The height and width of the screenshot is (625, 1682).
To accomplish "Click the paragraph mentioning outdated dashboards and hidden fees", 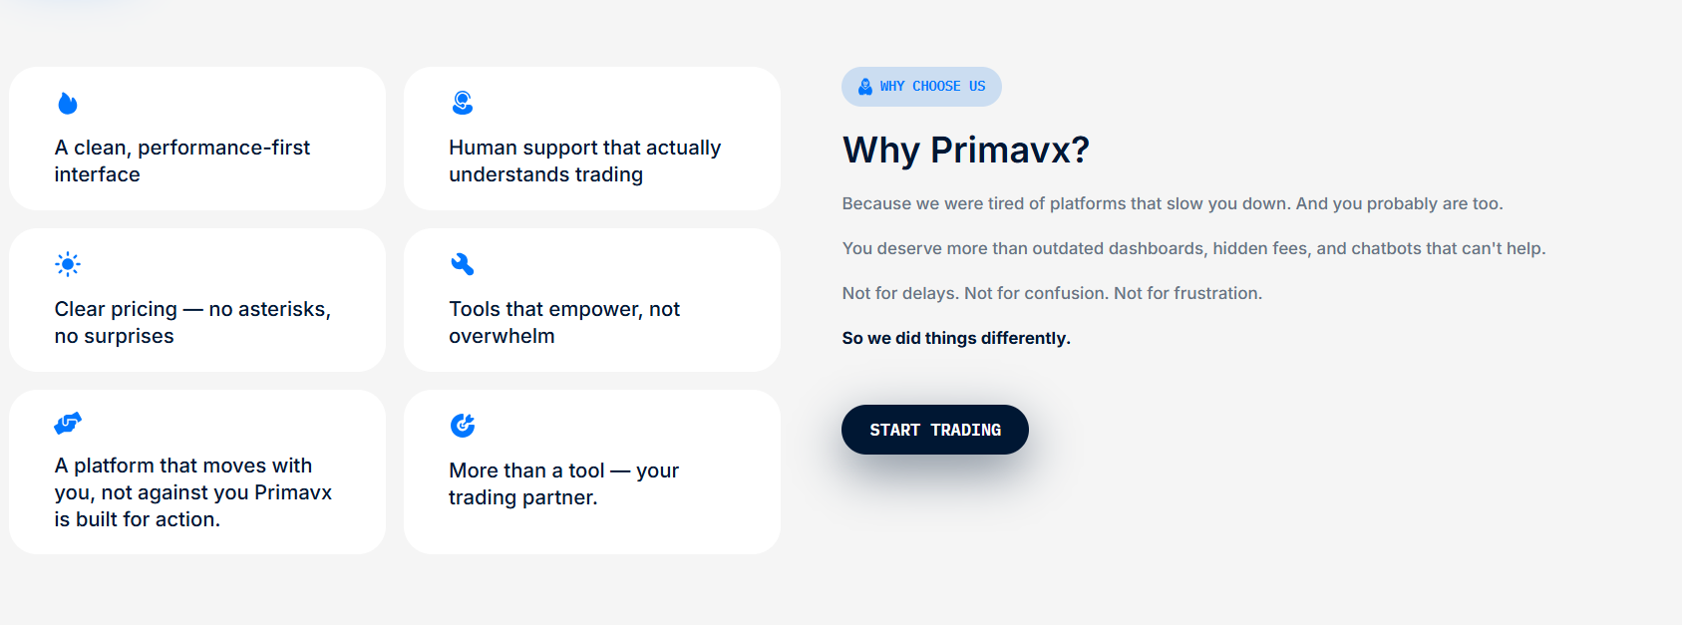I will click(1193, 248).
